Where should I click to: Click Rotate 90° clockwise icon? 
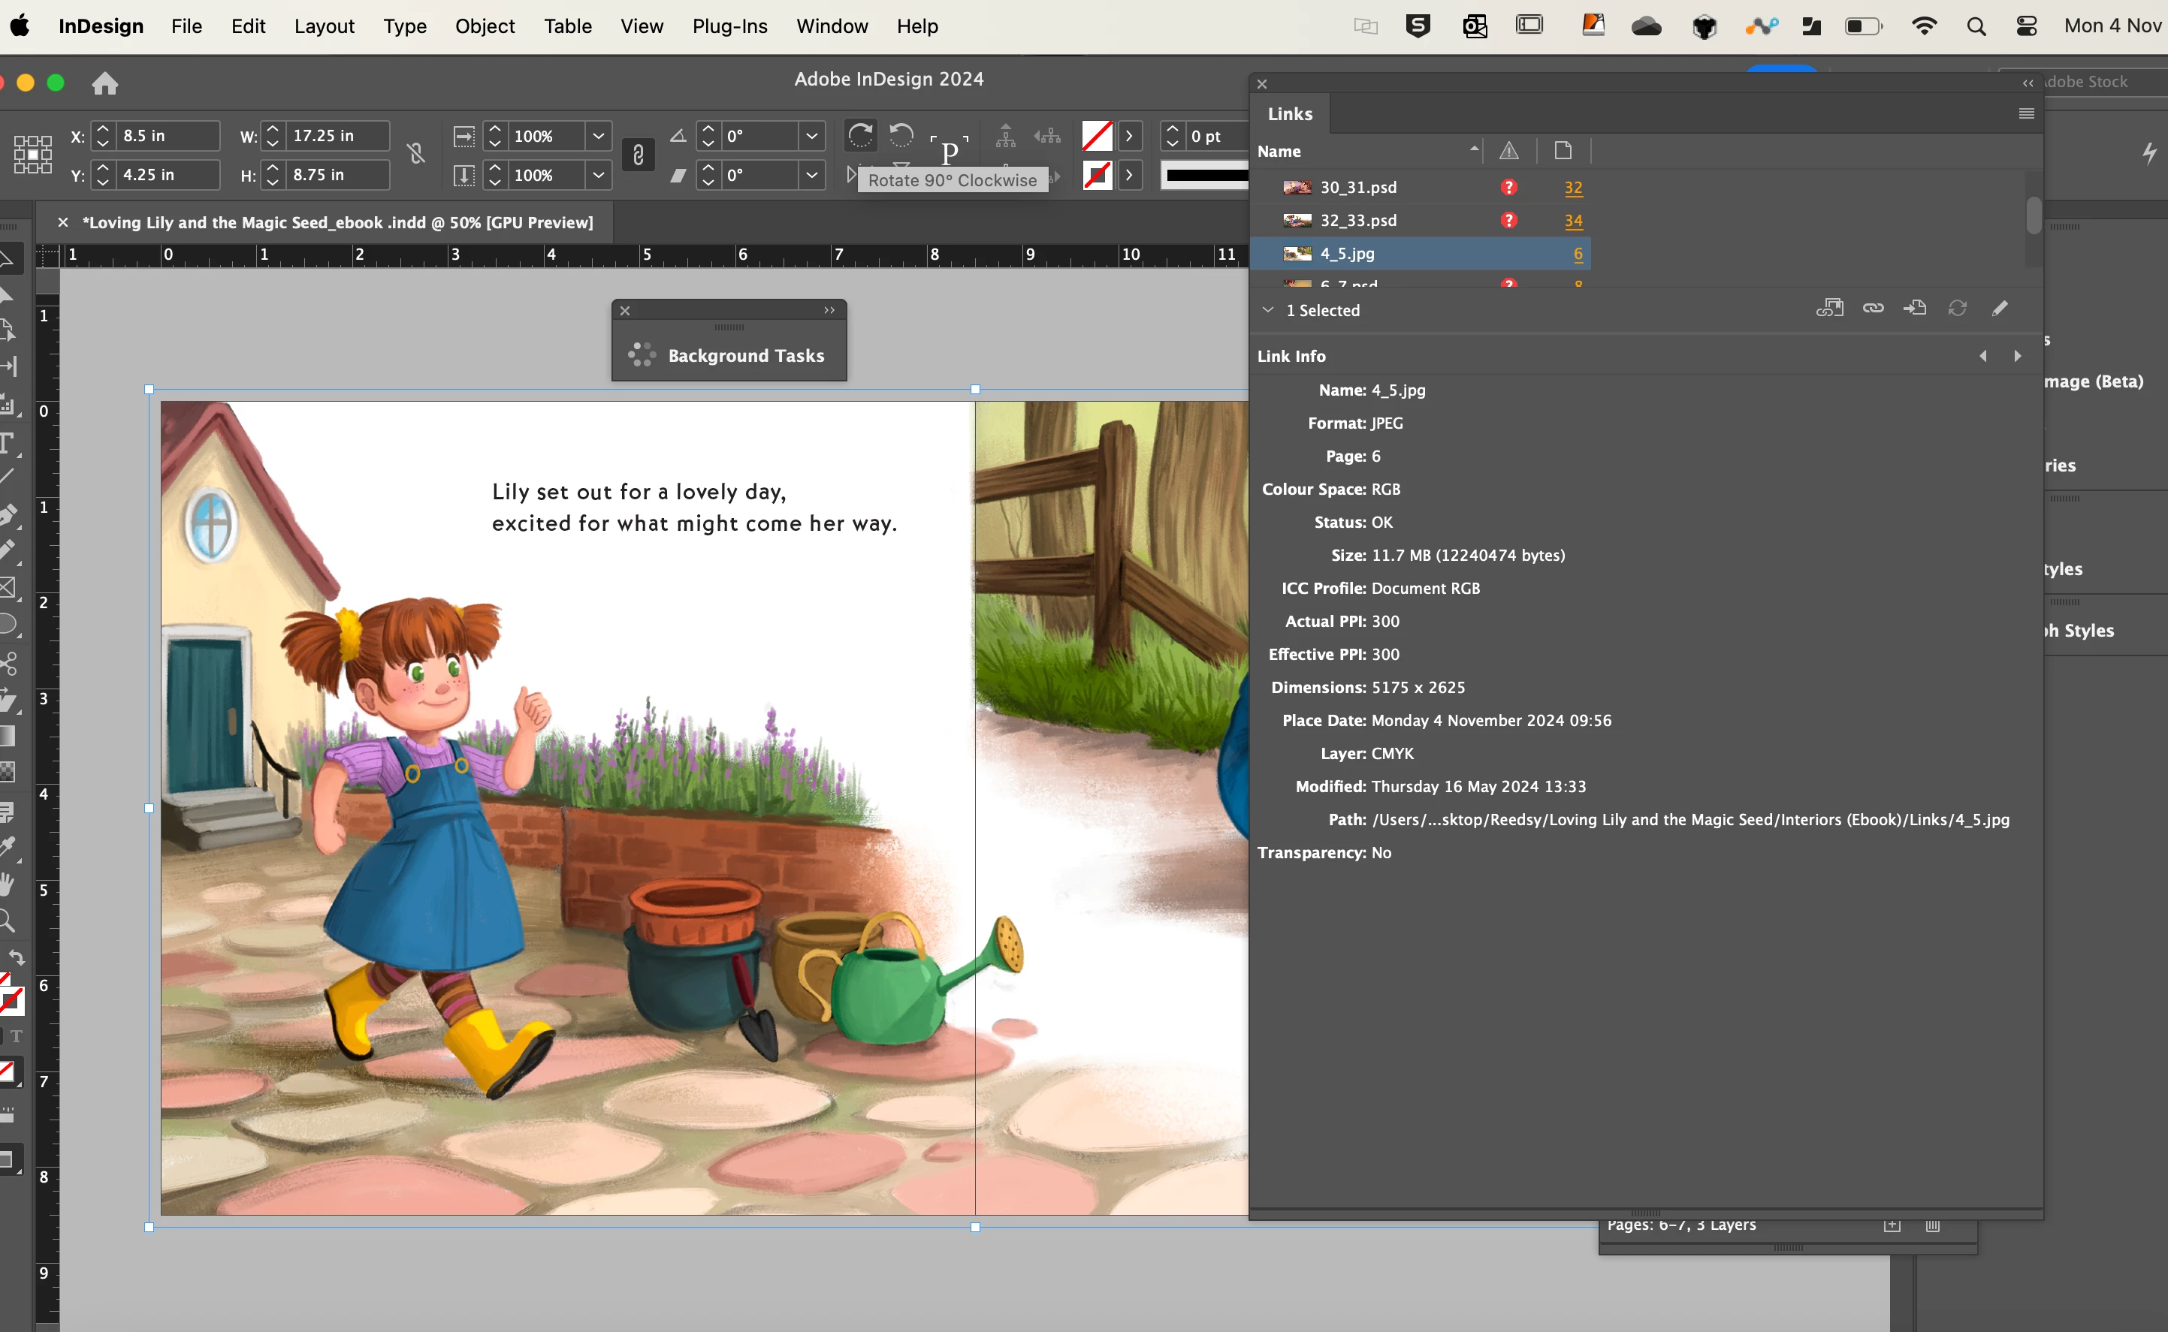(860, 135)
